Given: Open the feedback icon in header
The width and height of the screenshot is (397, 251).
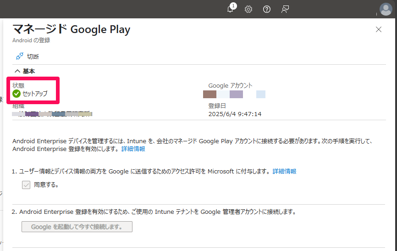Looking at the screenshot, I should pyautogui.click(x=285, y=9).
